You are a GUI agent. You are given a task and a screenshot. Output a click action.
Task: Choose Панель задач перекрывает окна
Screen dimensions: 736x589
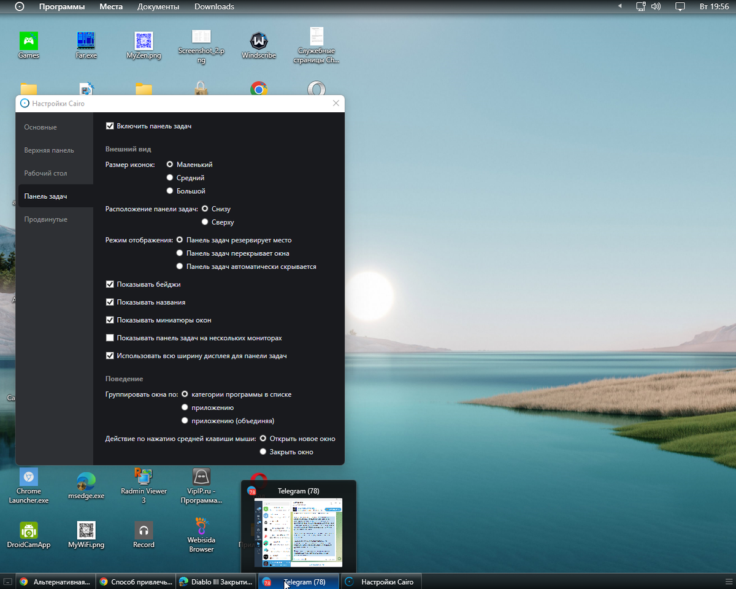coord(180,253)
